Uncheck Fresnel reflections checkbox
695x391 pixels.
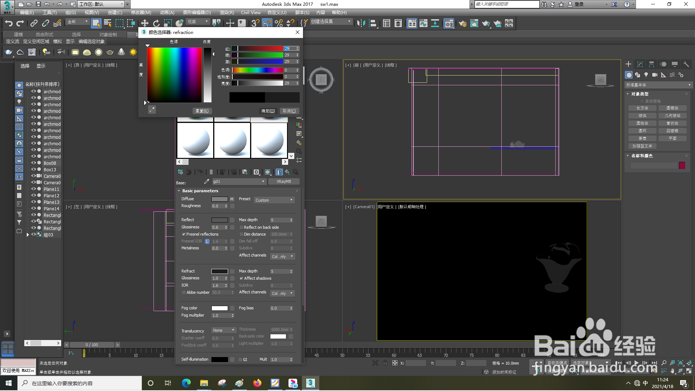pos(184,234)
